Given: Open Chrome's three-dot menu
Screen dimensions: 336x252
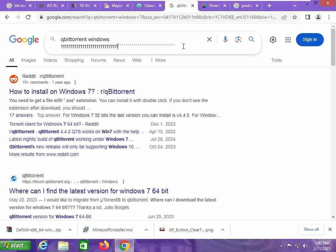Looking at the screenshot, I should pyautogui.click(x=329, y=17).
